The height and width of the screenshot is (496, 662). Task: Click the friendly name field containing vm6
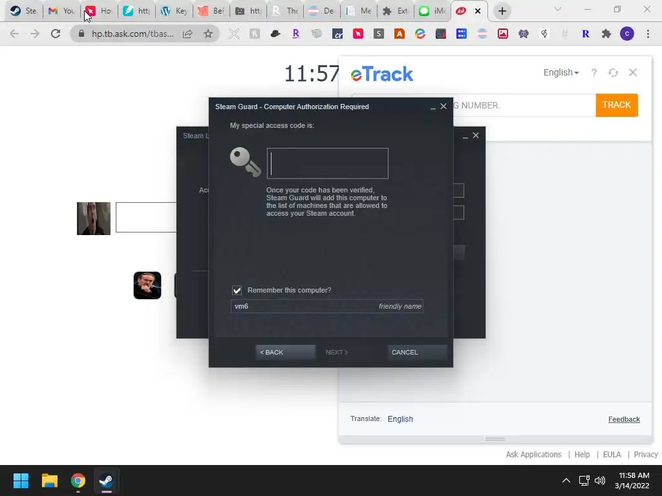click(x=326, y=306)
